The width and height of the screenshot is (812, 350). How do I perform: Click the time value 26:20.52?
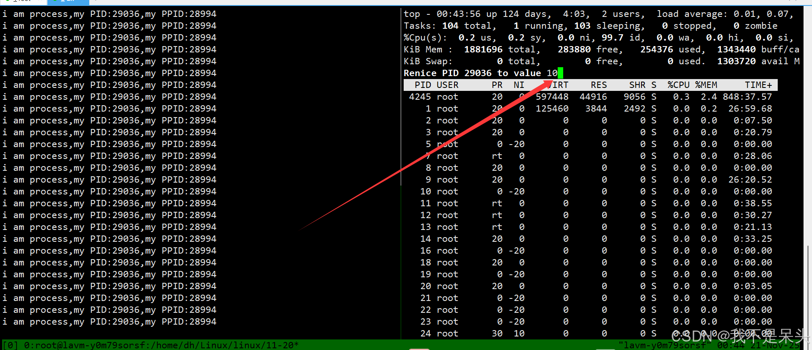(750, 180)
